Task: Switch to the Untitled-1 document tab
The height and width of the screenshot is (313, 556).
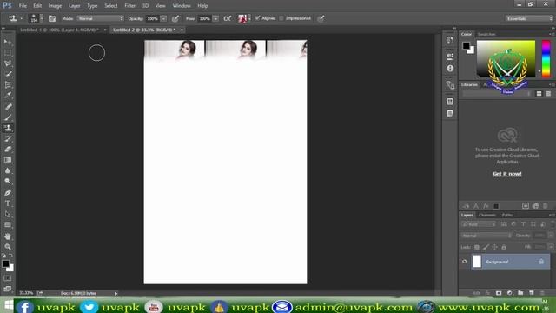Action: [x=59, y=30]
